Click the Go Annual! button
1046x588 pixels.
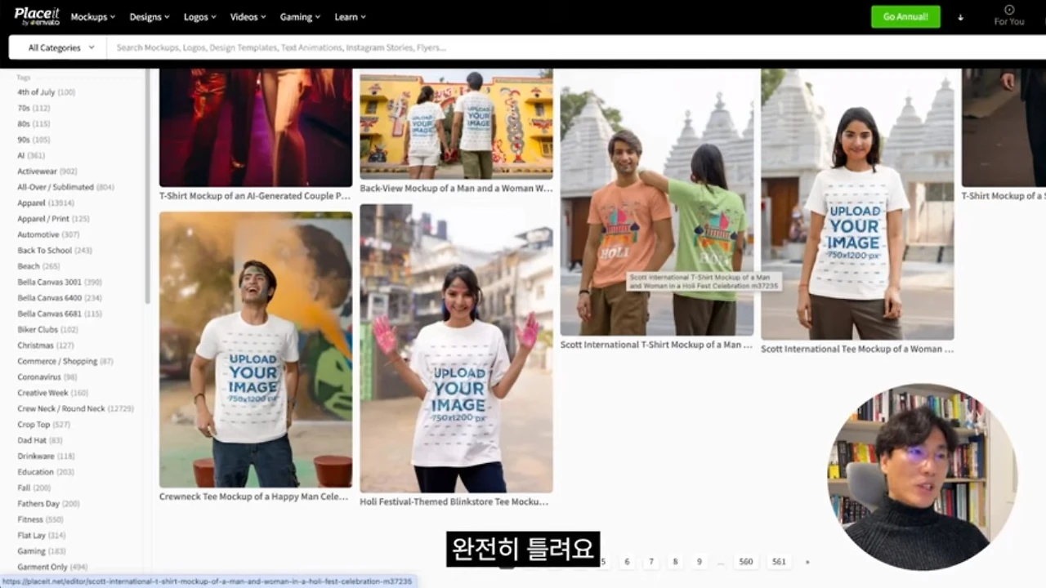click(905, 17)
